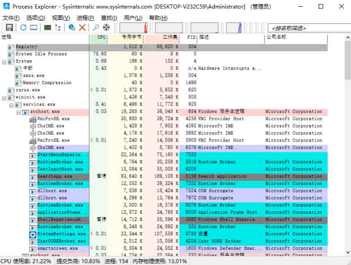This screenshot has height=265, width=351.
Task: Collapse the svchost.exe PID 684 node
Action: pyautogui.click(x=18, y=112)
